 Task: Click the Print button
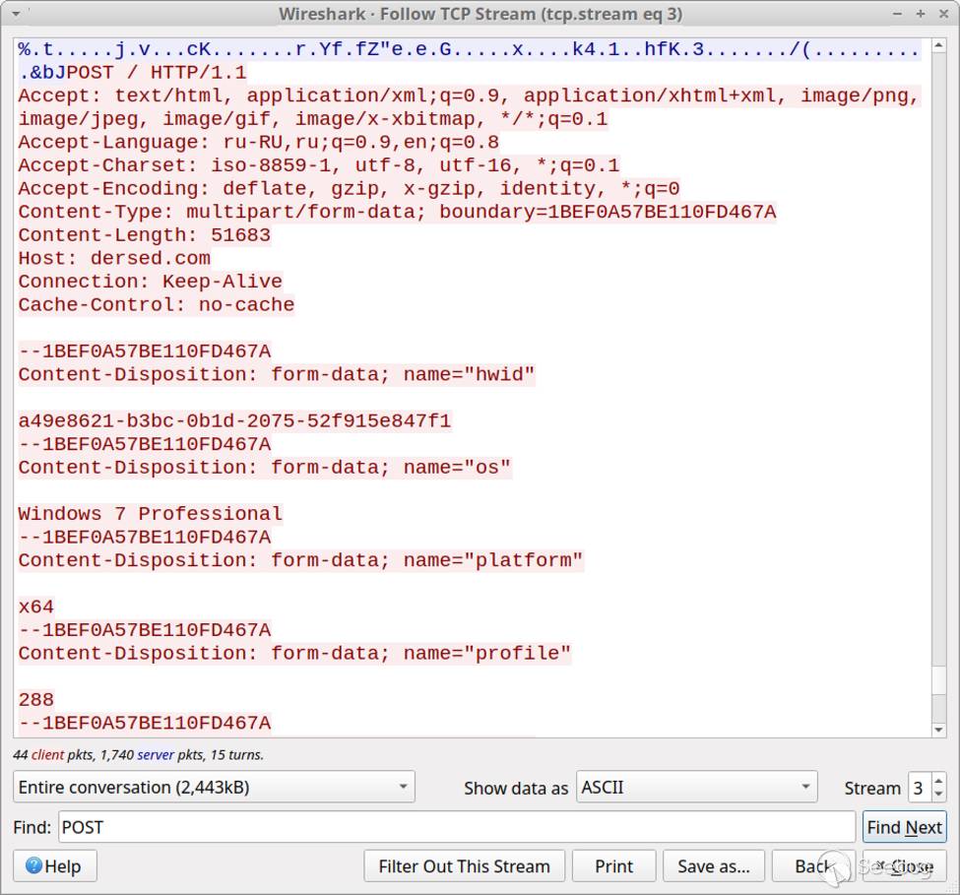tap(613, 866)
